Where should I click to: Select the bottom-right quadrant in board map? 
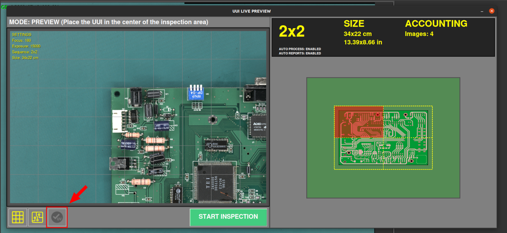pyautogui.click(x=408, y=154)
